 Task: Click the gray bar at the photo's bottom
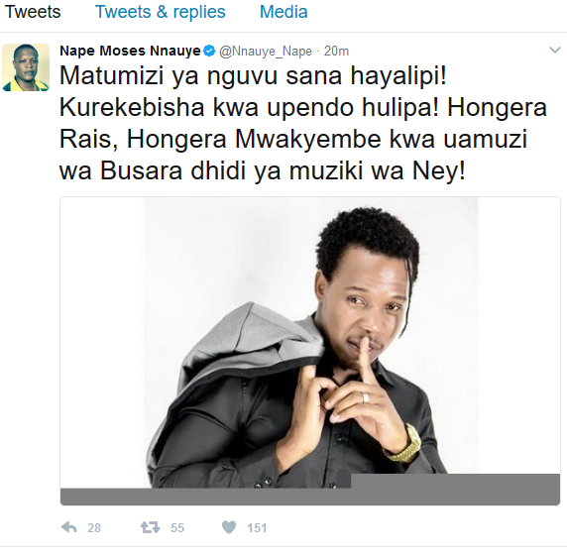coord(310,497)
